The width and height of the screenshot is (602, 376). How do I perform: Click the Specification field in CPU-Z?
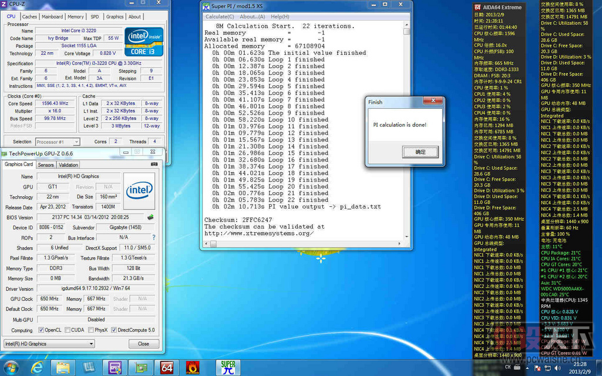(99, 63)
